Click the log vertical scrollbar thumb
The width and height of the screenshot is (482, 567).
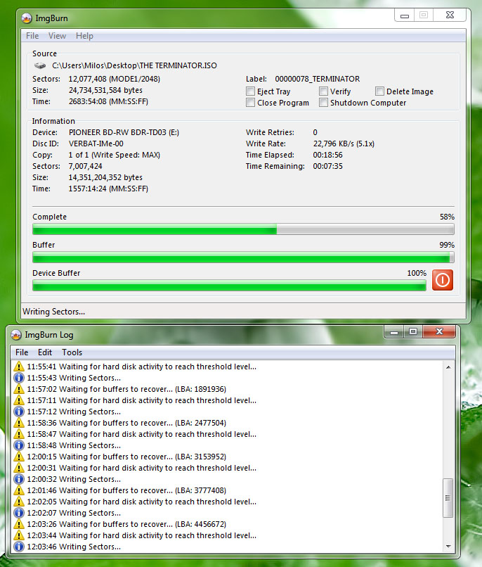point(448,498)
